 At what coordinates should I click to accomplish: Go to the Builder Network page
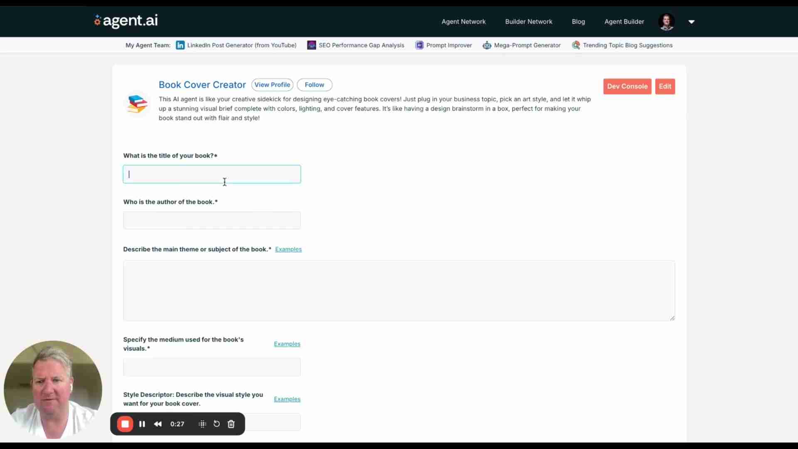point(528,22)
